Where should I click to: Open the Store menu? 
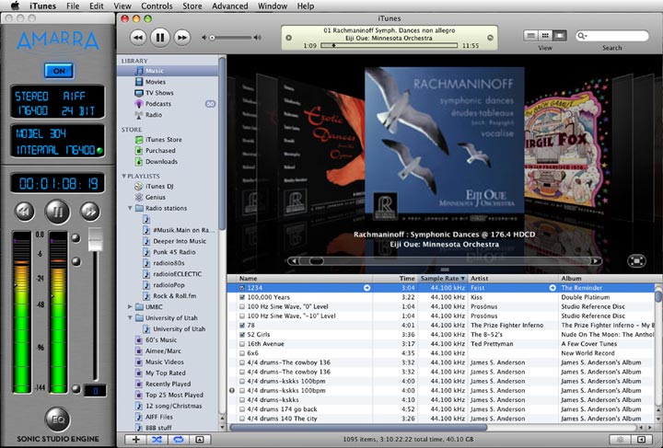(192, 6)
